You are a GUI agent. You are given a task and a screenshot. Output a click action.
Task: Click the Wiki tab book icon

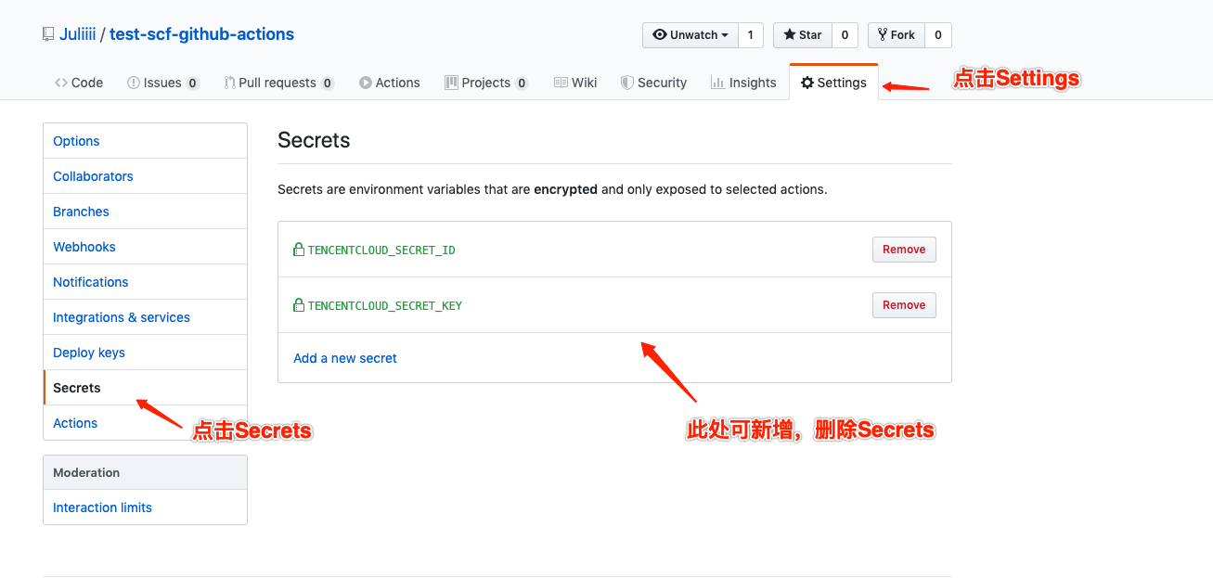click(561, 83)
